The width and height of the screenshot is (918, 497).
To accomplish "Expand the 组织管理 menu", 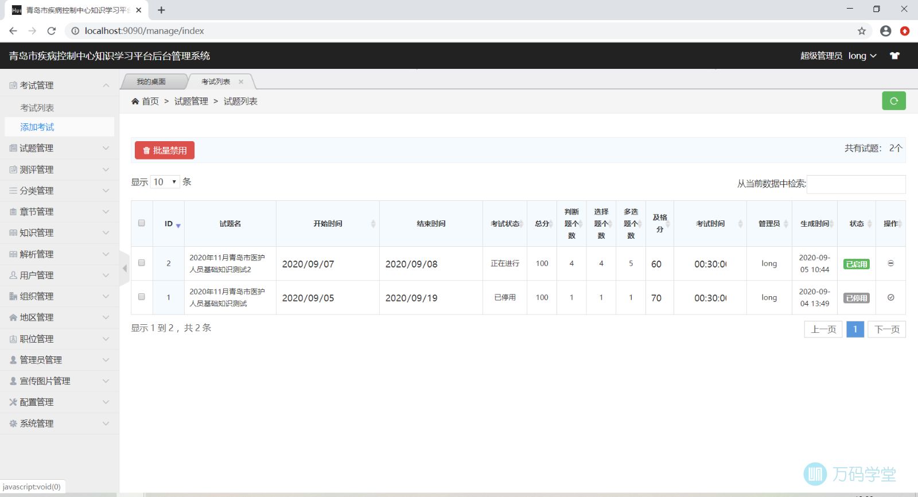I will (x=60, y=297).
